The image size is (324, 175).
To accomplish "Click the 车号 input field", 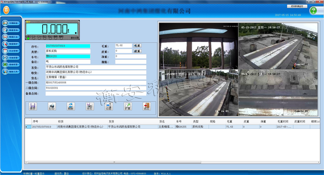I will click(x=68, y=56).
